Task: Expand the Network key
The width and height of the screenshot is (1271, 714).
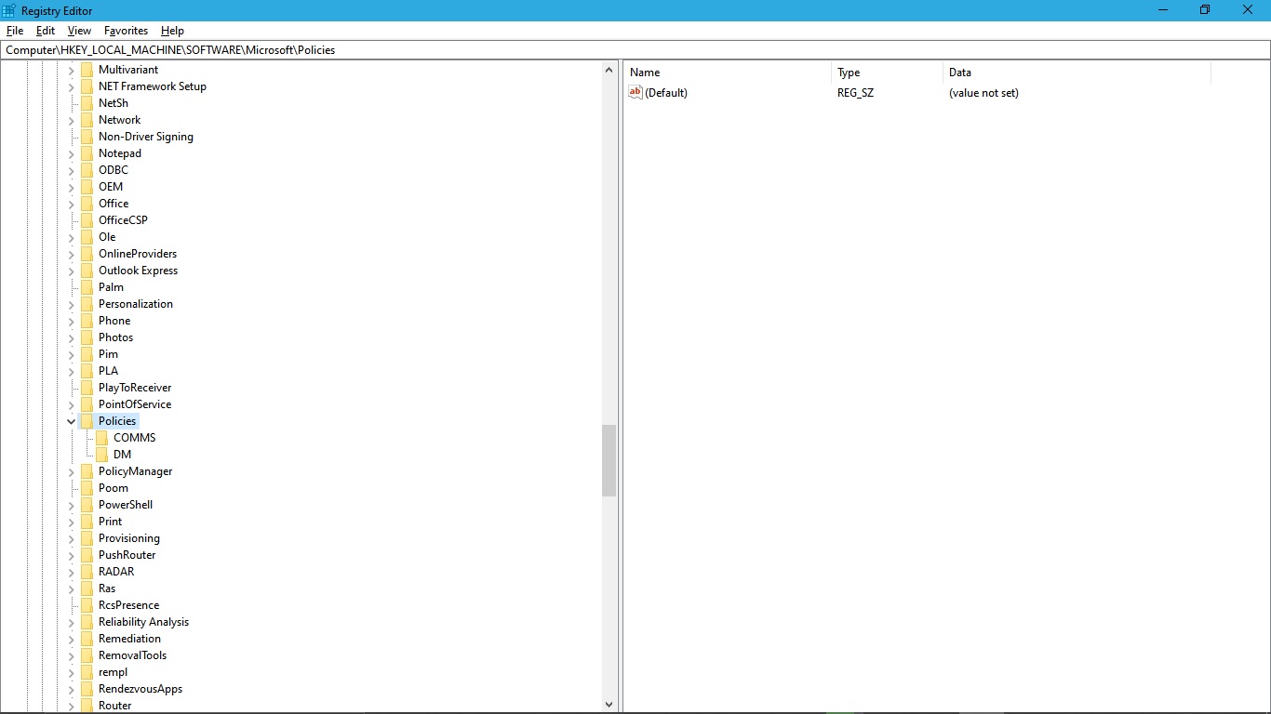Action: [x=72, y=120]
